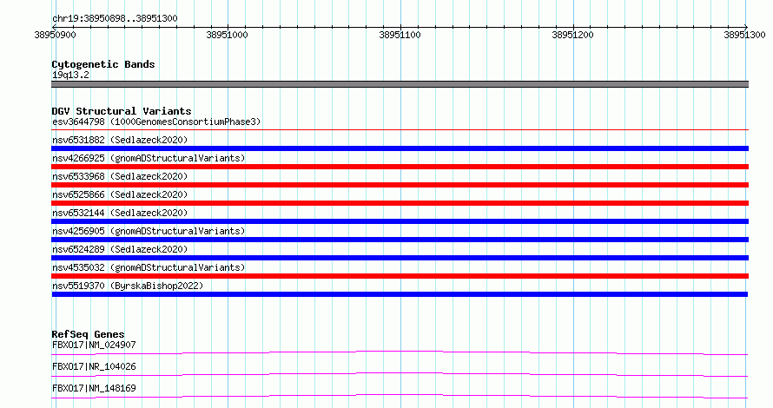Image resolution: width=773 pixels, height=408 pixels.
Task: Click ruler position 38951200
Action: [573, 35]
